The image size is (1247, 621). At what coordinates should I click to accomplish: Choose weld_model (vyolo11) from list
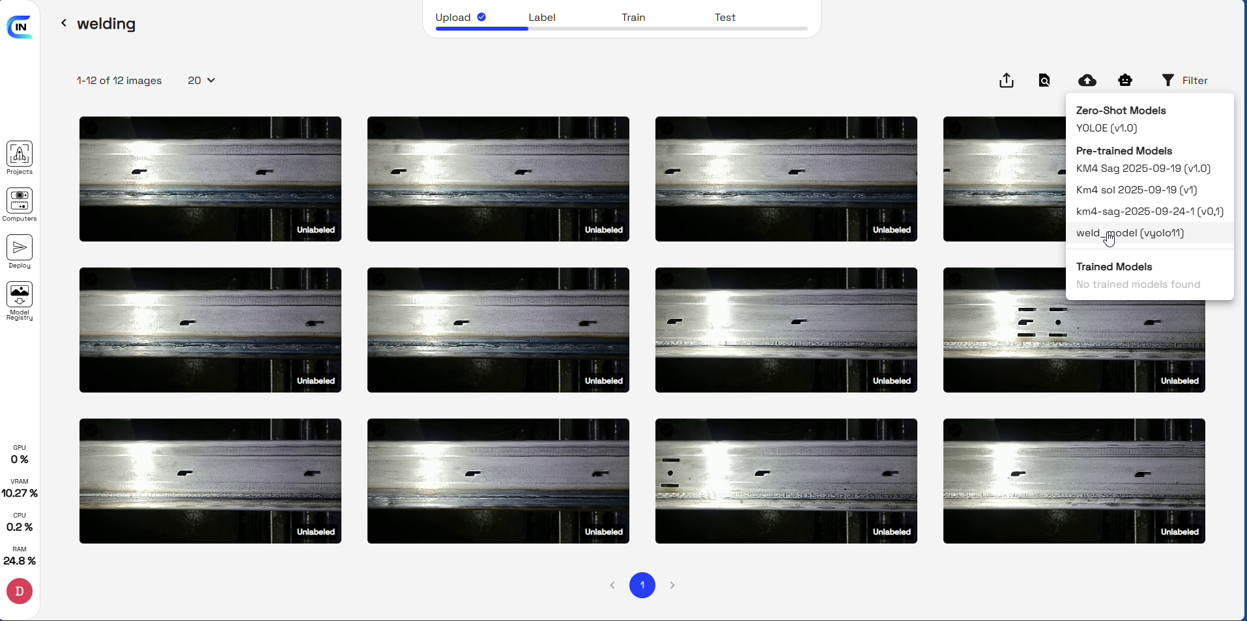tap(1130, 233)
